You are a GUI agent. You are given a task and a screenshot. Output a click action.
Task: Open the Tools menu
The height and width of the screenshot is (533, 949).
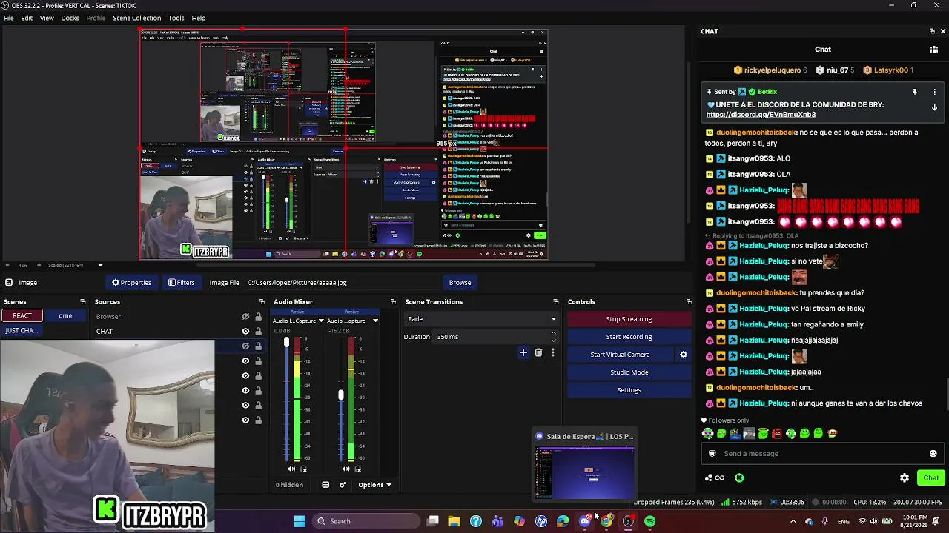click(x=176, y=18)
